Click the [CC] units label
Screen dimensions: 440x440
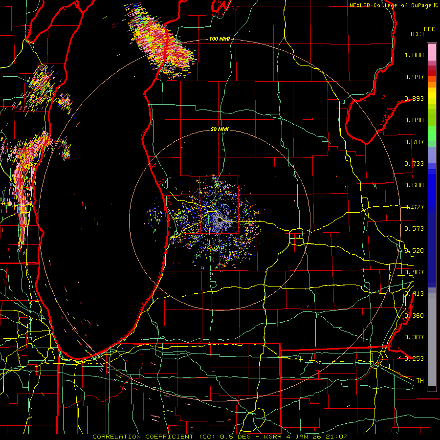(417, 34)
